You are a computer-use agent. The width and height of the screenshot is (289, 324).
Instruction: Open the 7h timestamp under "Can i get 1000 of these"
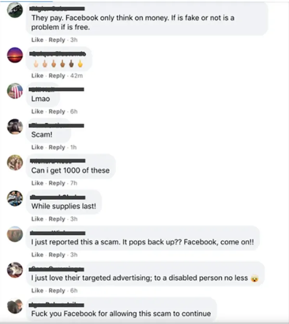pyautogui.click(x=74, y=183)
